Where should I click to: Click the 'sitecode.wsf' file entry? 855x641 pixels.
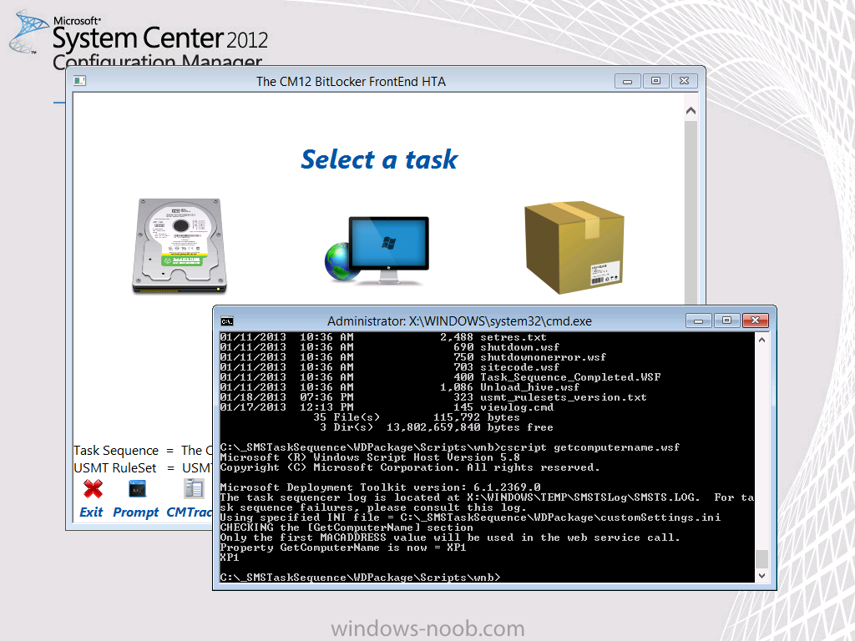520,367
